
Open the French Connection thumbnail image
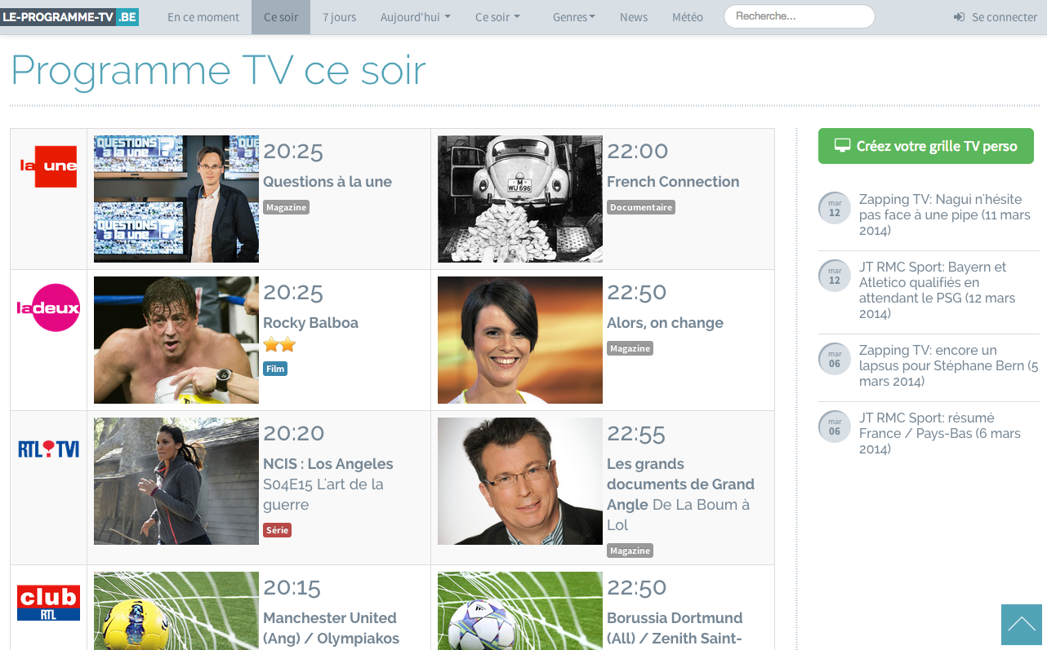click(x=520, y=199)
